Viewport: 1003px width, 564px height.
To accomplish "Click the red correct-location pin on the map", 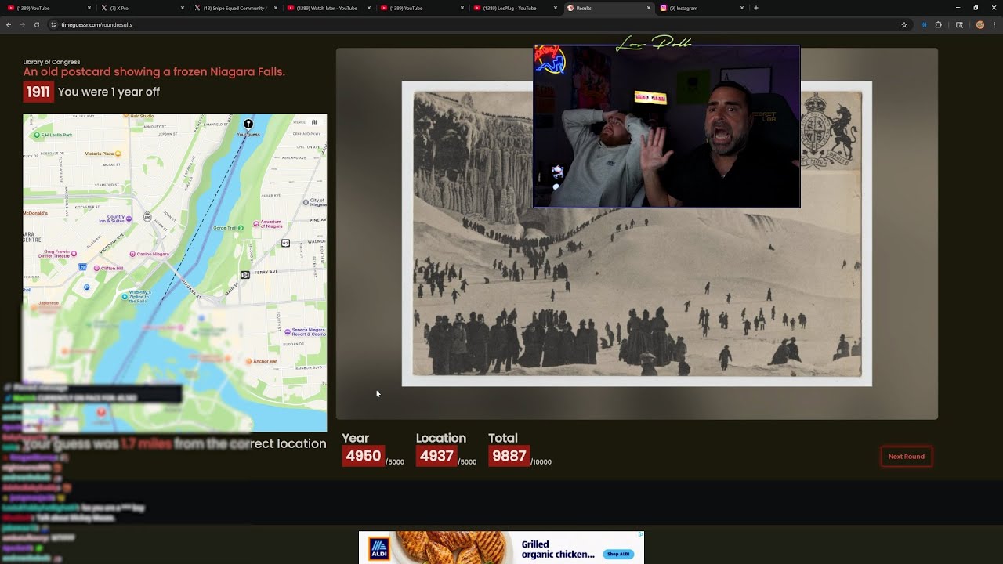I will pyautogui.click(x=101, y=412).
